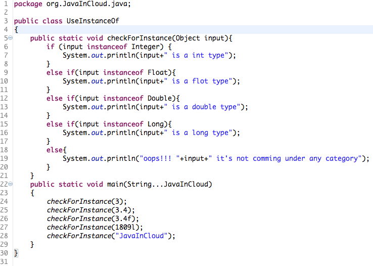Select the " is a int type" string

pyautogui.click(x=196, y=56)
